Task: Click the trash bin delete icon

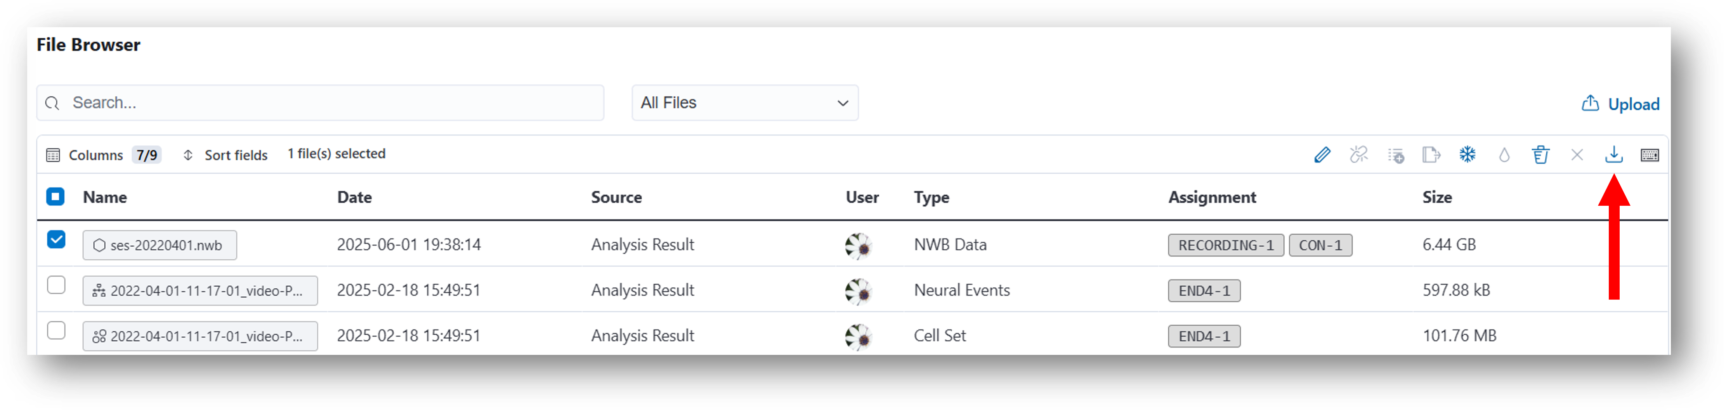Action: (1540, 155)
